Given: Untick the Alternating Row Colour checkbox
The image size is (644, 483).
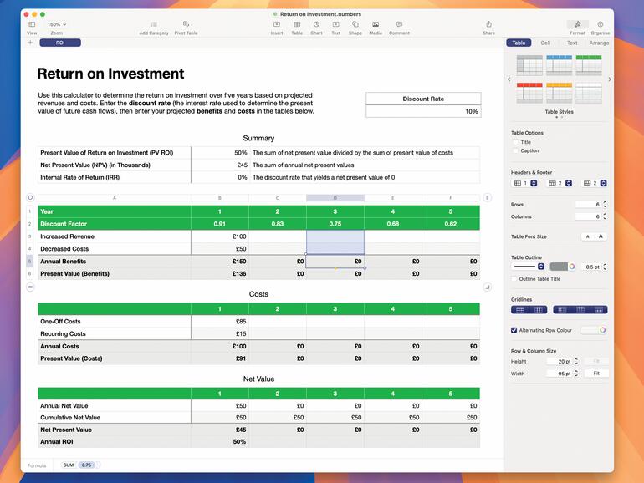Looking at the screenshot, I should (x=514, y=330).
